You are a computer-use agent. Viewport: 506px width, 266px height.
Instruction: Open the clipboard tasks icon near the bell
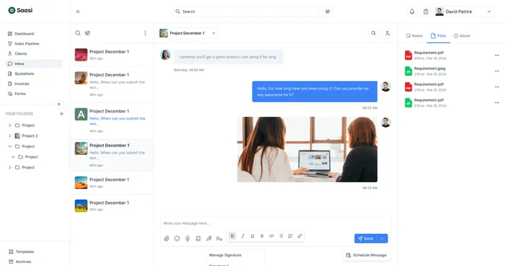[426, 11]
